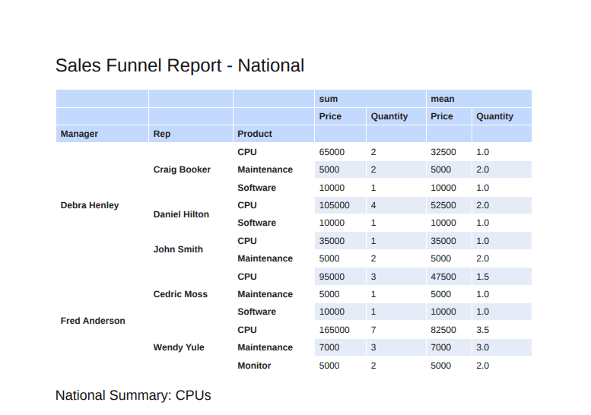
Task: Click the sum price value 95000
Action: pyautogui.click(x=332, y=277)
